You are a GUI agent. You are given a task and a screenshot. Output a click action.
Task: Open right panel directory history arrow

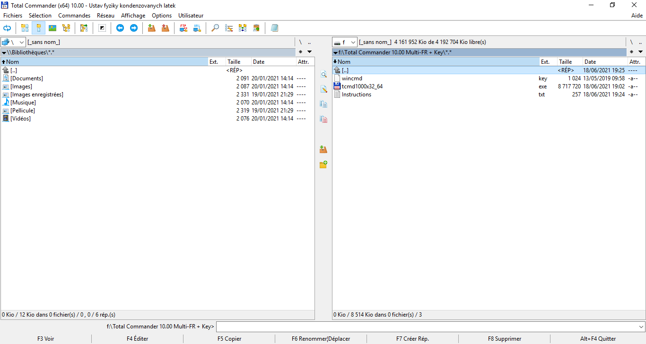(x=641, y=52)
